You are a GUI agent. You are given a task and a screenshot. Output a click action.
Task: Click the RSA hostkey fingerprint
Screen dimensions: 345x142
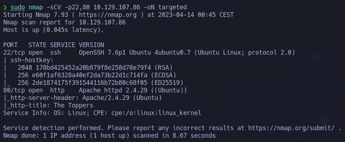click(91, 68)
